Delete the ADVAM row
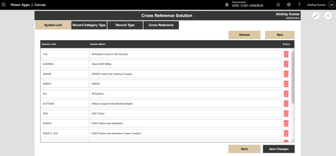Screen dimensions: 336x156 [x=286, y=74]
